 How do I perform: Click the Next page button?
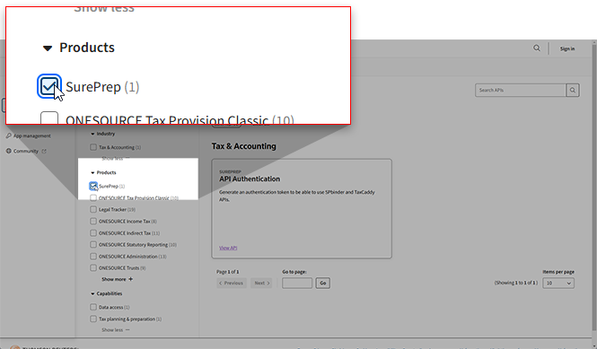(x=261, y=284)
